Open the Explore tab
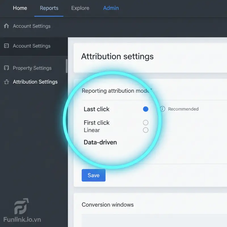The width and height of the screenshot is (227, 227). 80,8
